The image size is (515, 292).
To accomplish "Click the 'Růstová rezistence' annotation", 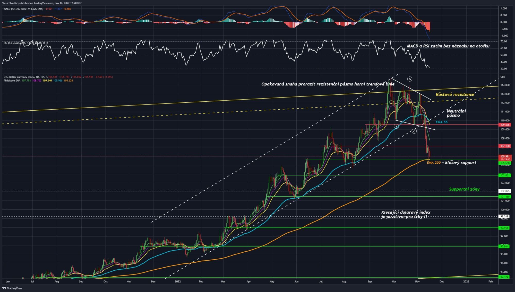I will [455, 94].
